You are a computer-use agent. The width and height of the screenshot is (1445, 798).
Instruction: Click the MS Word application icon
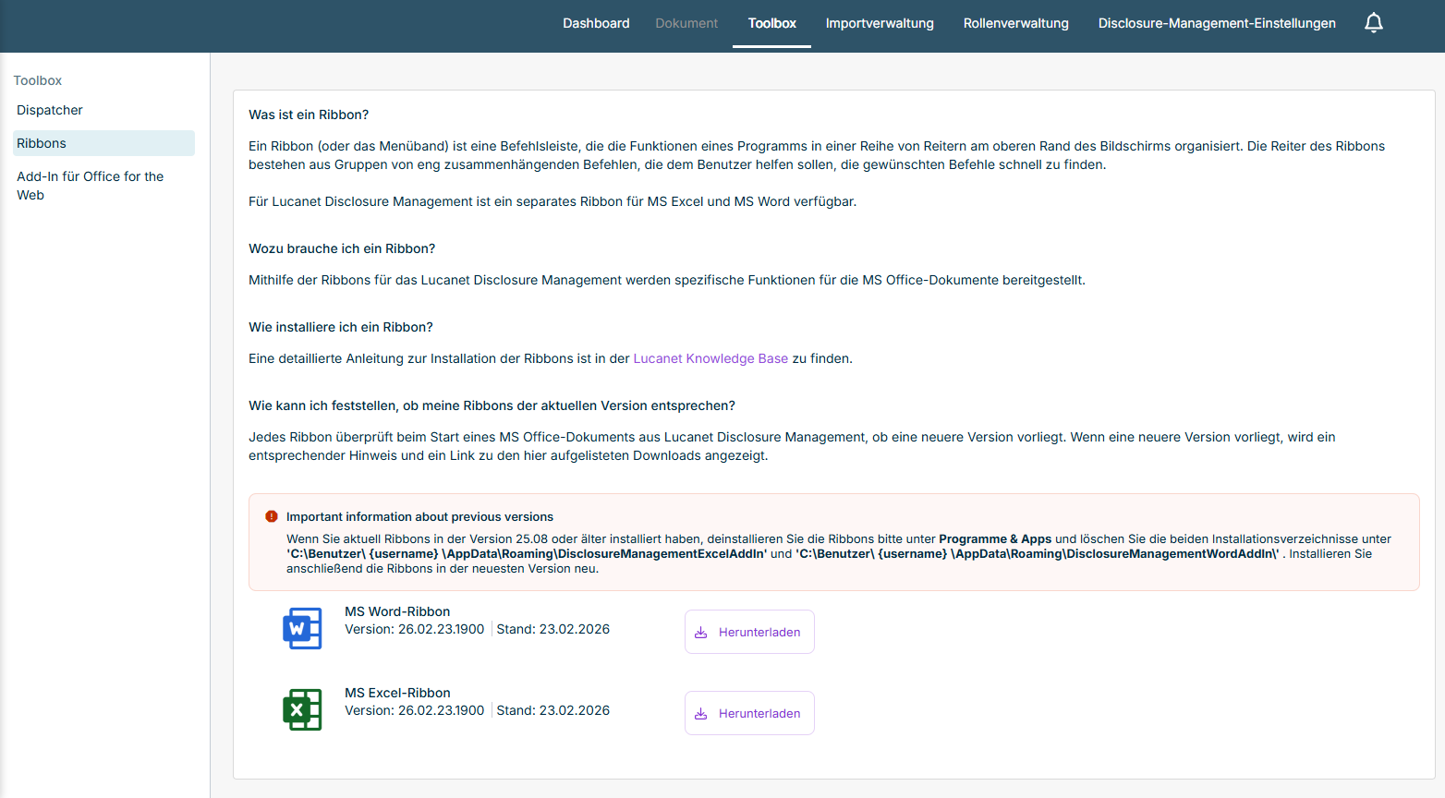coord(302,628)
